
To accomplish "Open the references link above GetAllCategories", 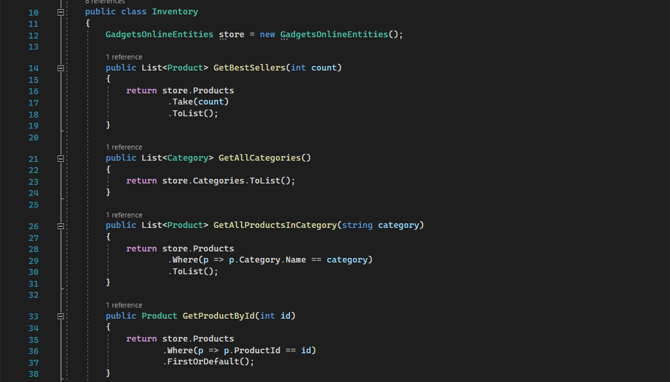I will coord(124,147).
